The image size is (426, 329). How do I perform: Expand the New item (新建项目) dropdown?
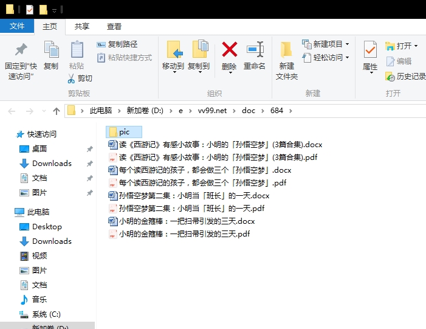347,44
